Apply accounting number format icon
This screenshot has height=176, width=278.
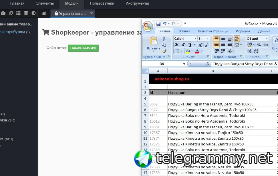249,45
